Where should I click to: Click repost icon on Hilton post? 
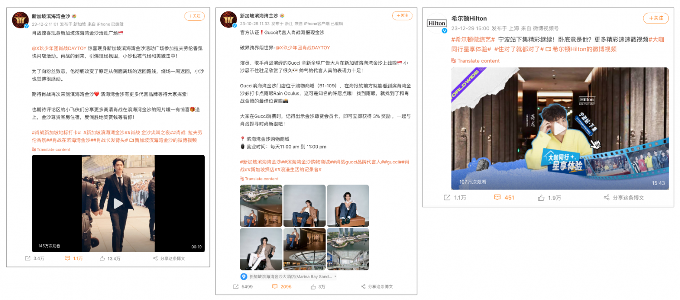[447, 198]
